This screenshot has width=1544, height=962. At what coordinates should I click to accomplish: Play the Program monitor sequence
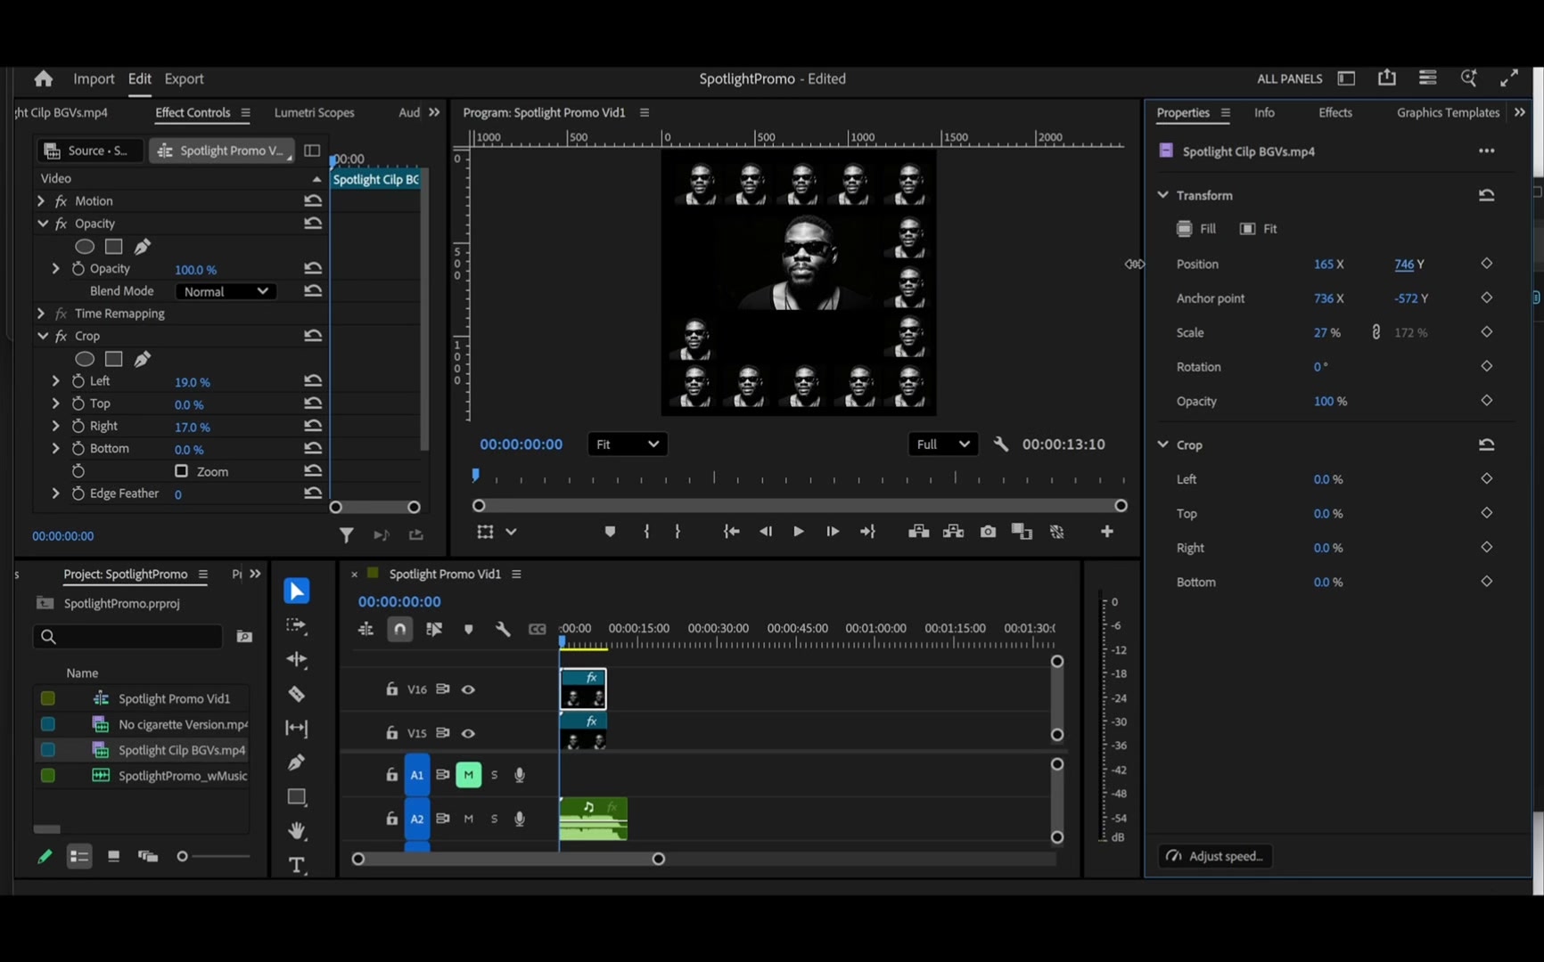coord(798,532)
